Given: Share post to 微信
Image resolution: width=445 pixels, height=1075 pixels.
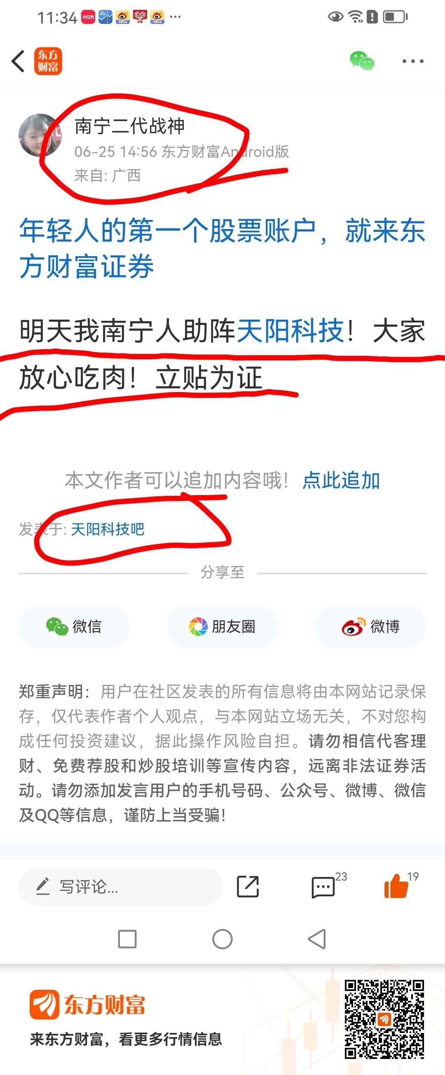Looking at the screenshot, I should point(74,626).
